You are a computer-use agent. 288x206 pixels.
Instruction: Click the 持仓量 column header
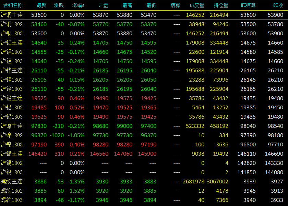[x=221, y=5]
